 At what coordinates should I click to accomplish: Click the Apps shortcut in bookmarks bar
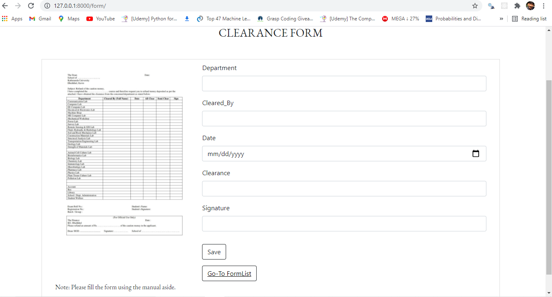pyautogui.click(x=12, y=18)
